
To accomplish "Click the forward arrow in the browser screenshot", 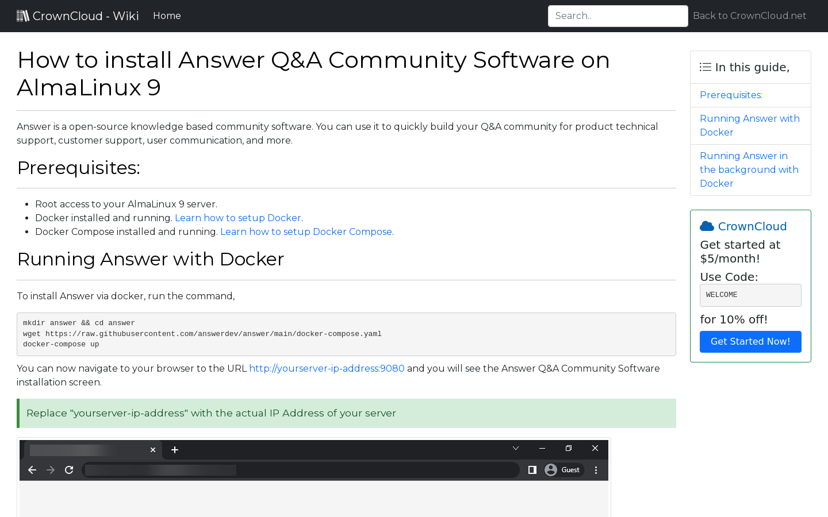I will (50, 469).
